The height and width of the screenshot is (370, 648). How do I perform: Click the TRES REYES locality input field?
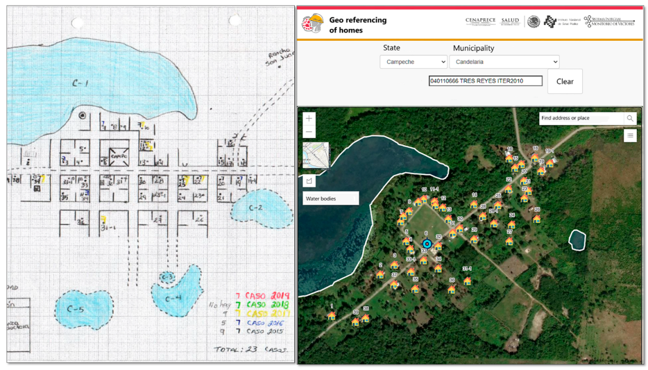[x=485, y=81]
